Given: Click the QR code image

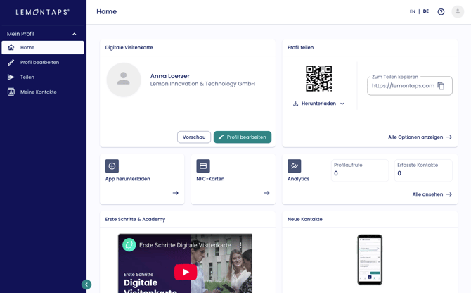Looking at the screenshot, I should coord(318,78).
